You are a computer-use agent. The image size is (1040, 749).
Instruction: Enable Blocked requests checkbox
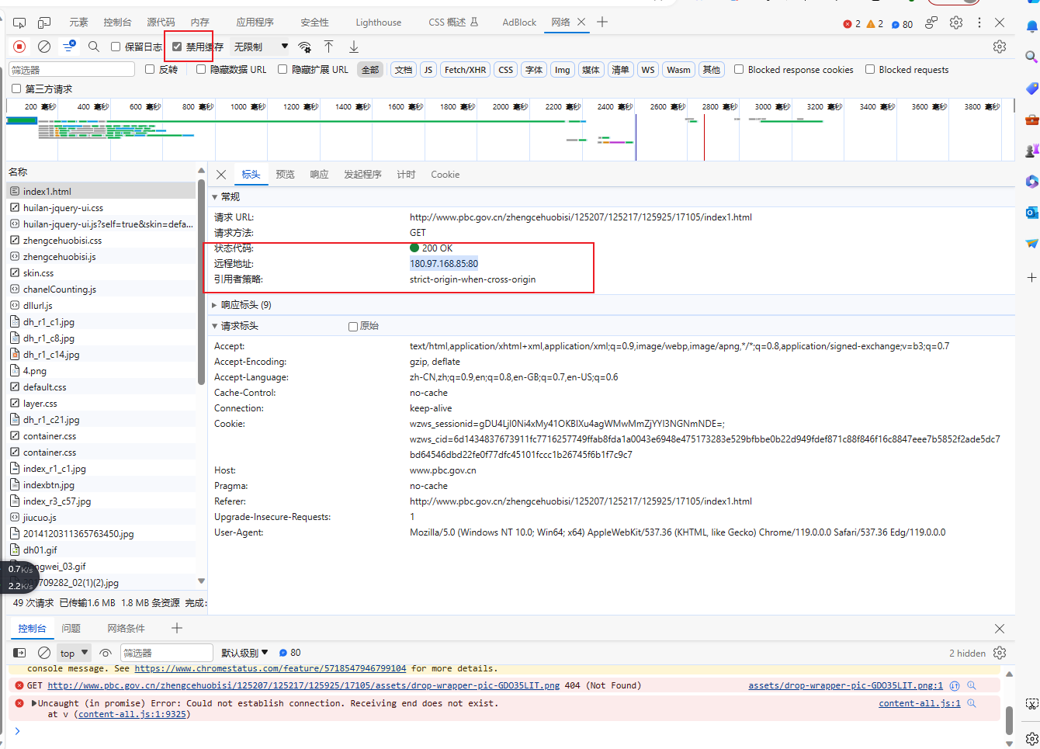(870, 69)
